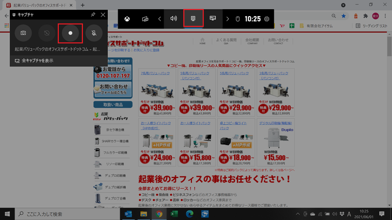This screenshot has width=392, height=220.
Task: Open 京セラ複合機 in the sidebar
Action: 111,130
